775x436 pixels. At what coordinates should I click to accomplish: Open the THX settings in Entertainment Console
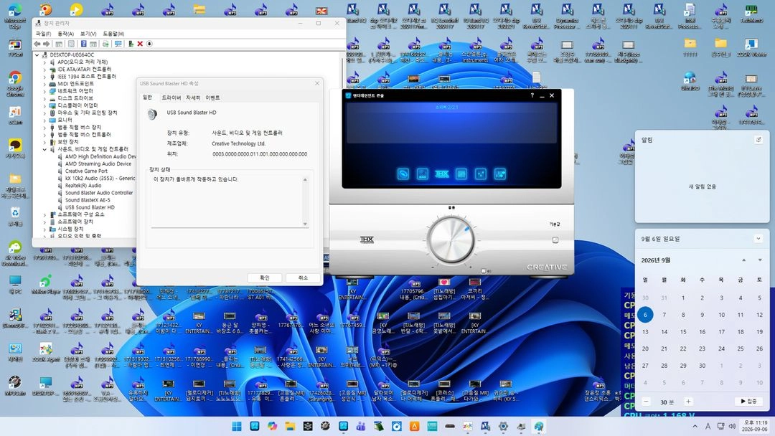click(441, 174)
